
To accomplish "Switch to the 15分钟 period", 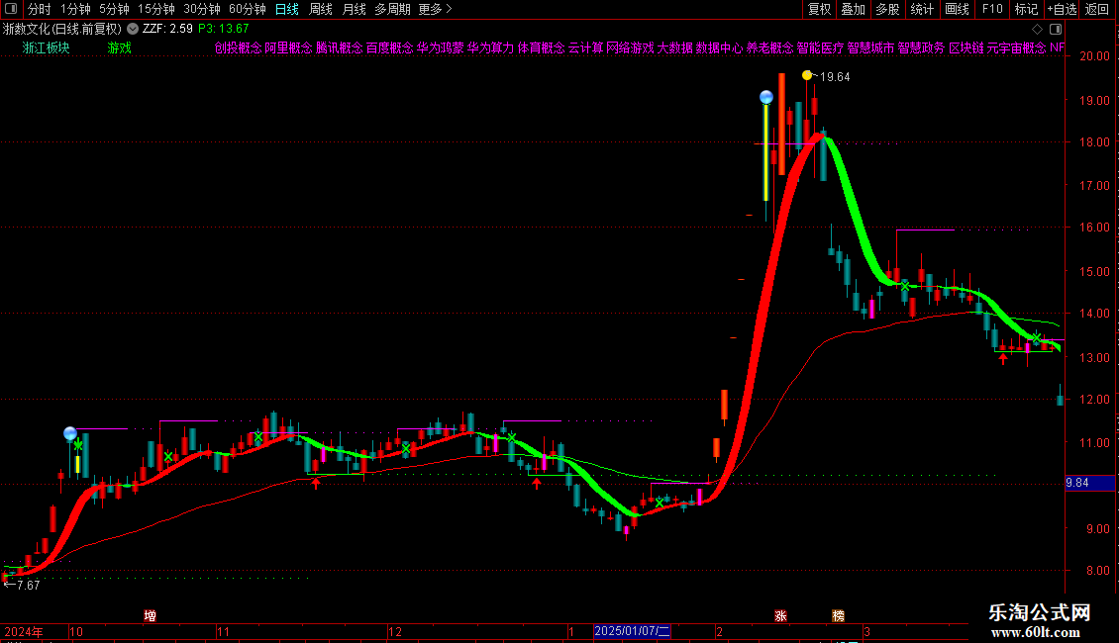I will 156,9.
